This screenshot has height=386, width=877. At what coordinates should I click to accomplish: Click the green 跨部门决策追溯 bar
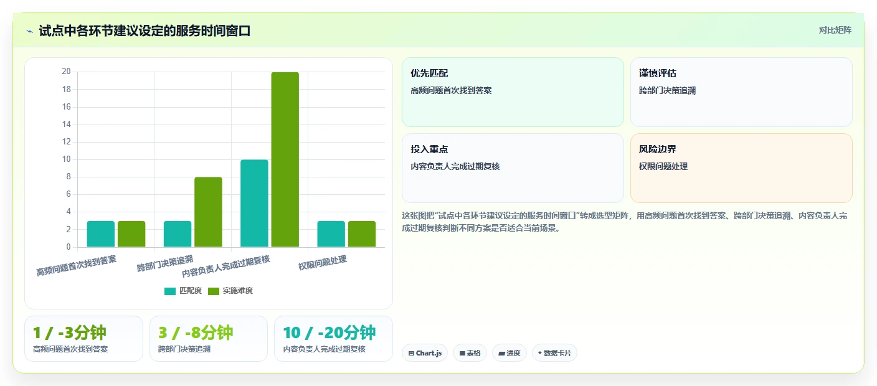click(x=208, y=212)
